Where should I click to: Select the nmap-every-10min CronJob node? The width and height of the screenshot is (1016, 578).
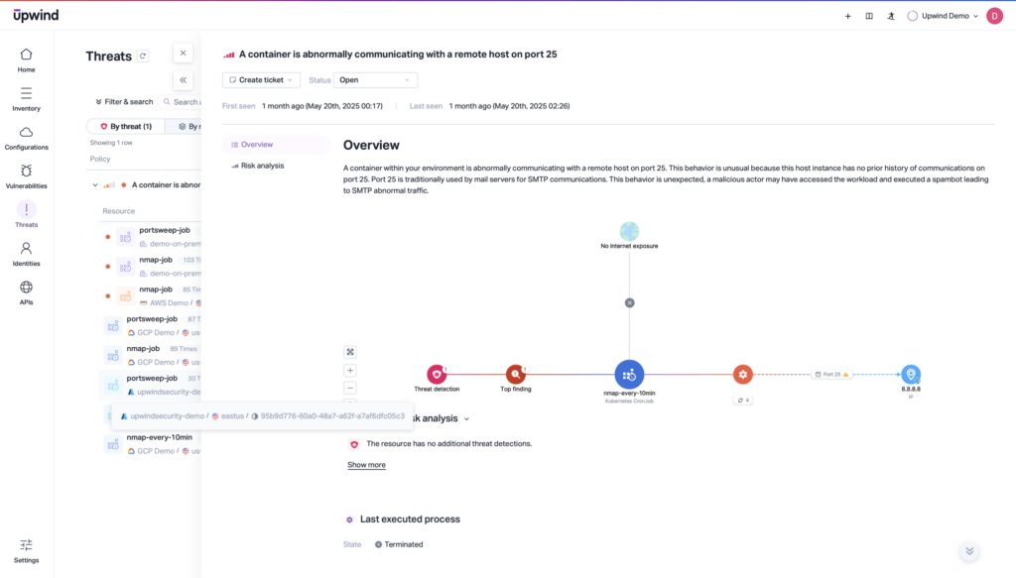point(629,374)
